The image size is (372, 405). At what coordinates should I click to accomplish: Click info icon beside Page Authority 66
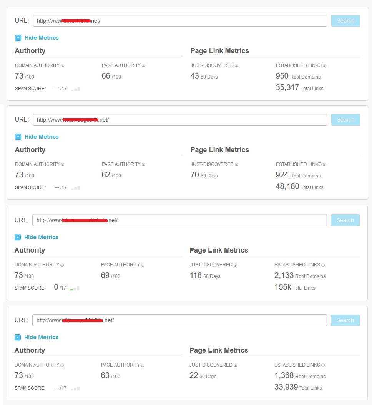(143, 66)
